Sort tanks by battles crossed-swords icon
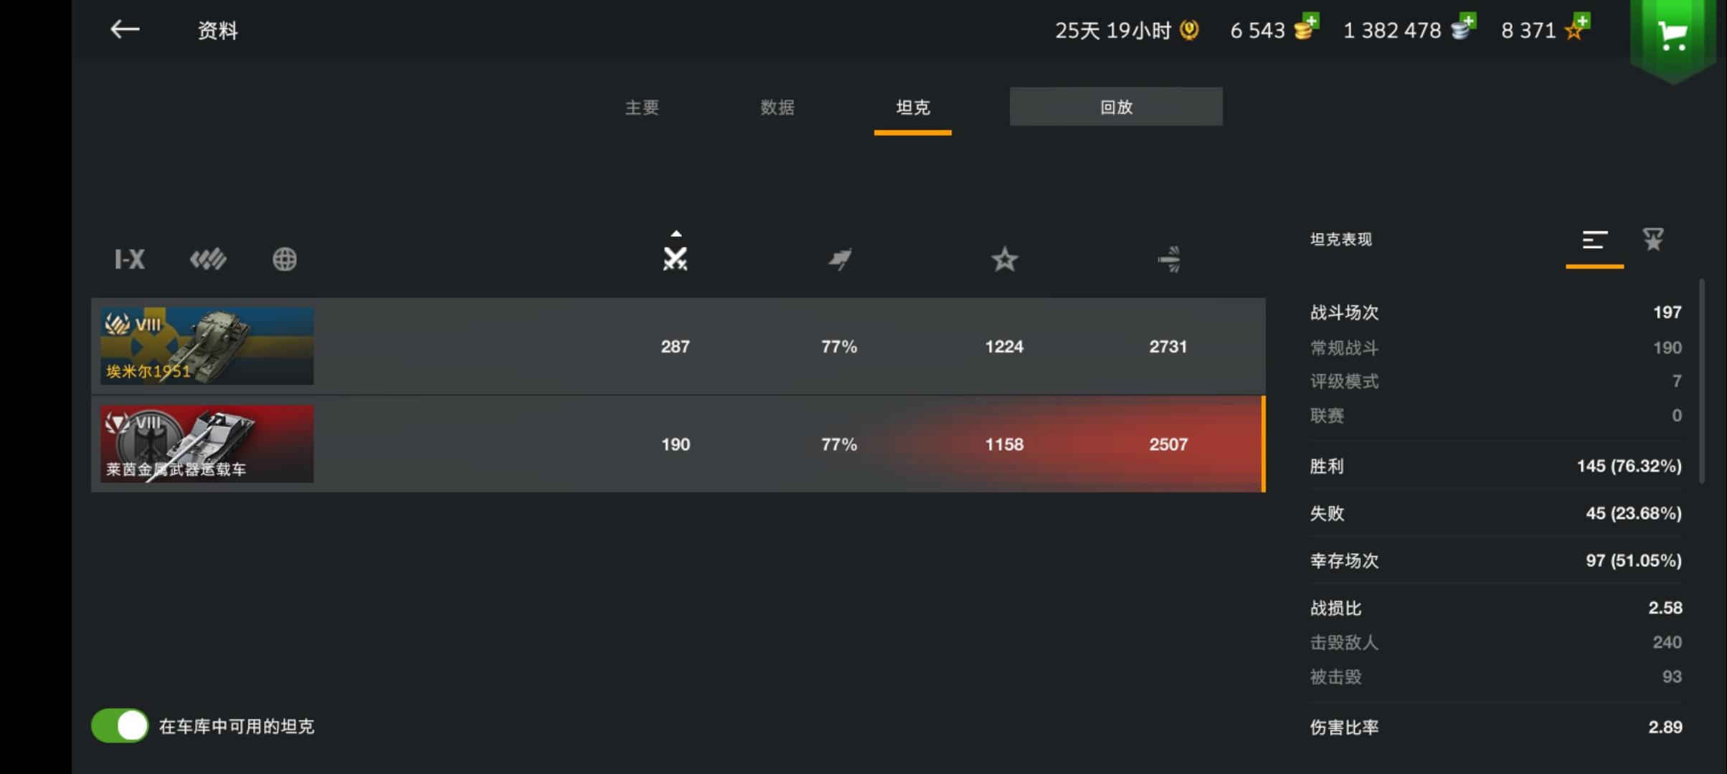This screenshot has height=774, width=1727. coord(675,258)
